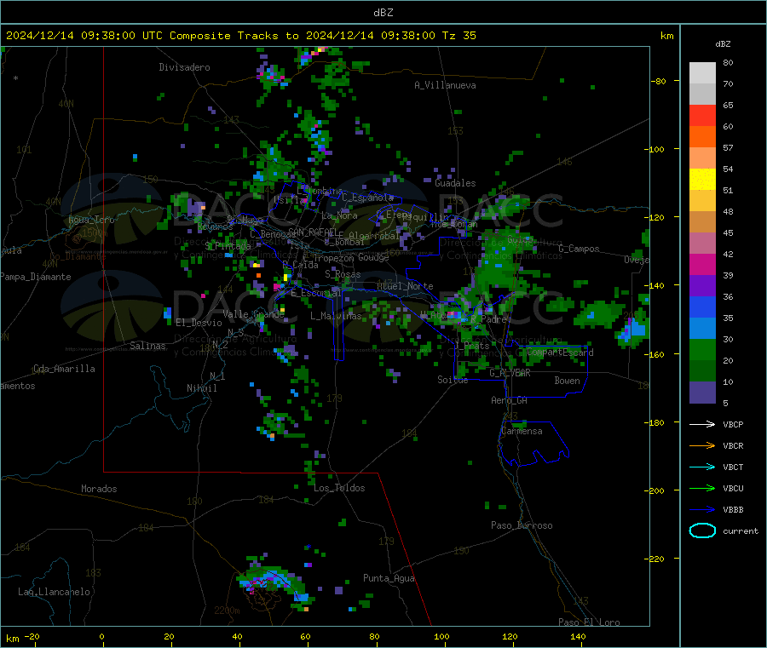Click the 'L_Malvinas' map label
Screen dimensions: 767x648
[x=336, y=316]
